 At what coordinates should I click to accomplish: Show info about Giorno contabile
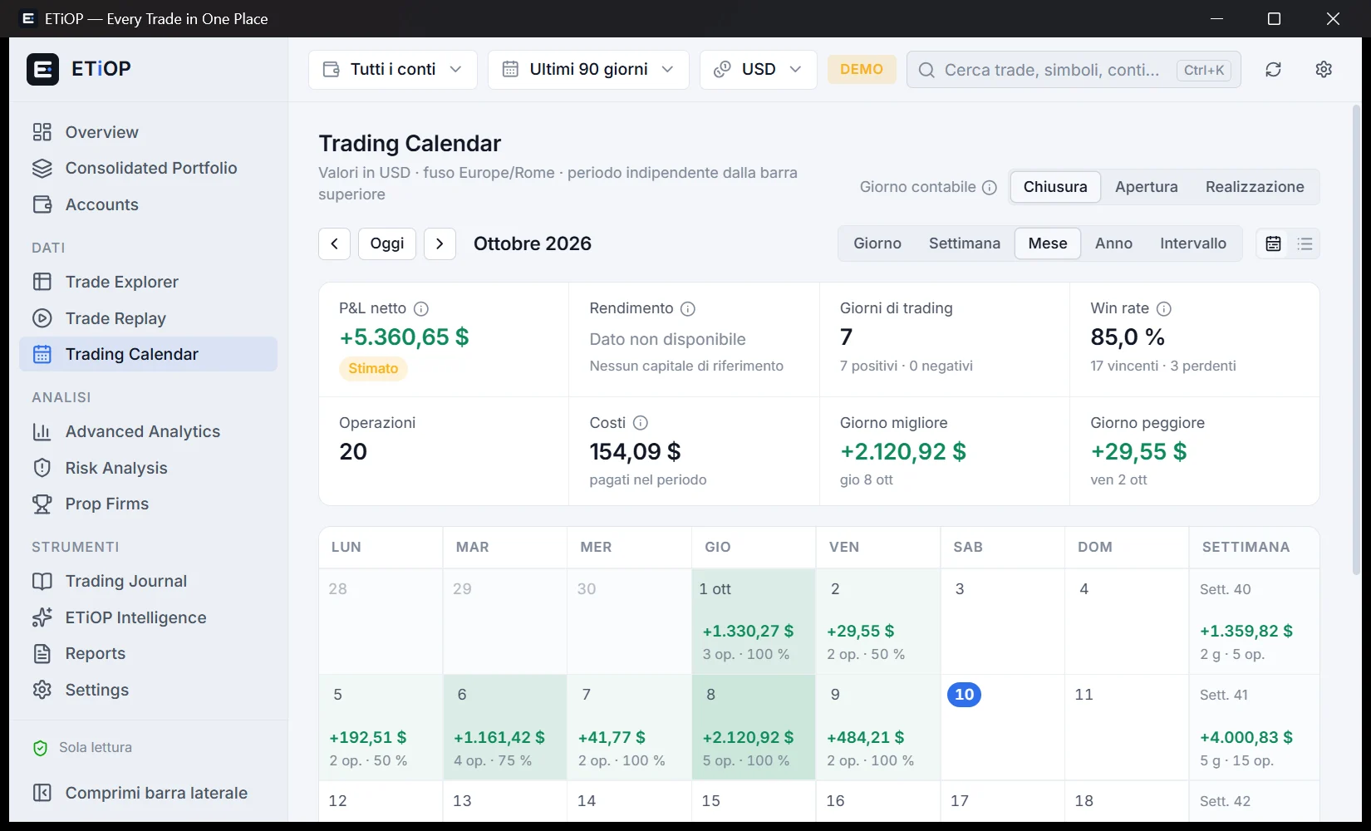tap(990, 188)
